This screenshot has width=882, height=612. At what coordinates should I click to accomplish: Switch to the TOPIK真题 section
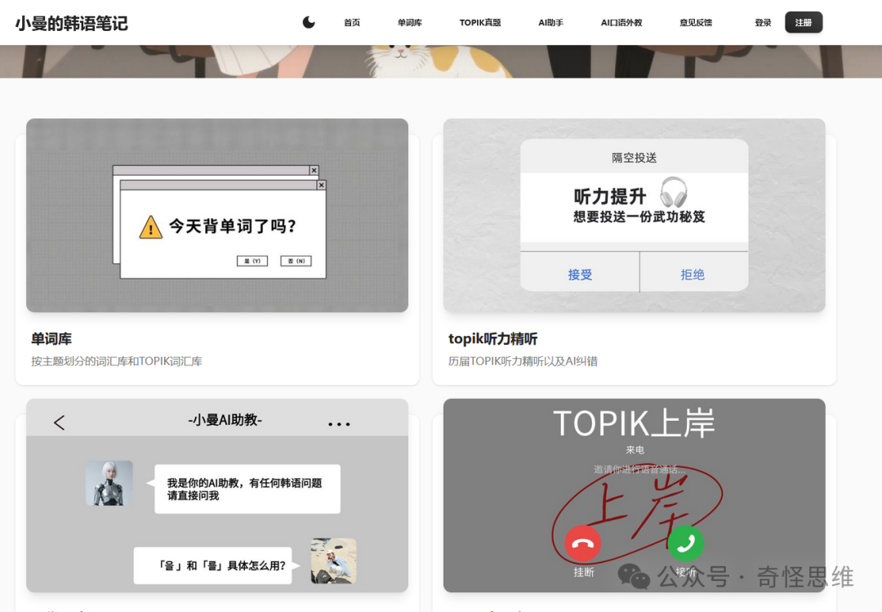(480, 23)
